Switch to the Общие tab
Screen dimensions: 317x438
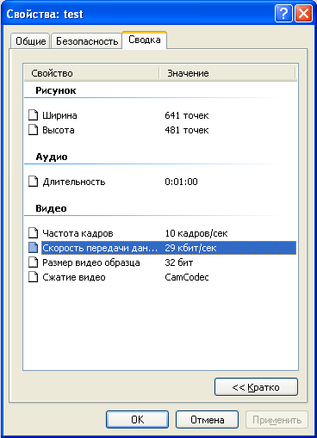click(x=30, y=41)
